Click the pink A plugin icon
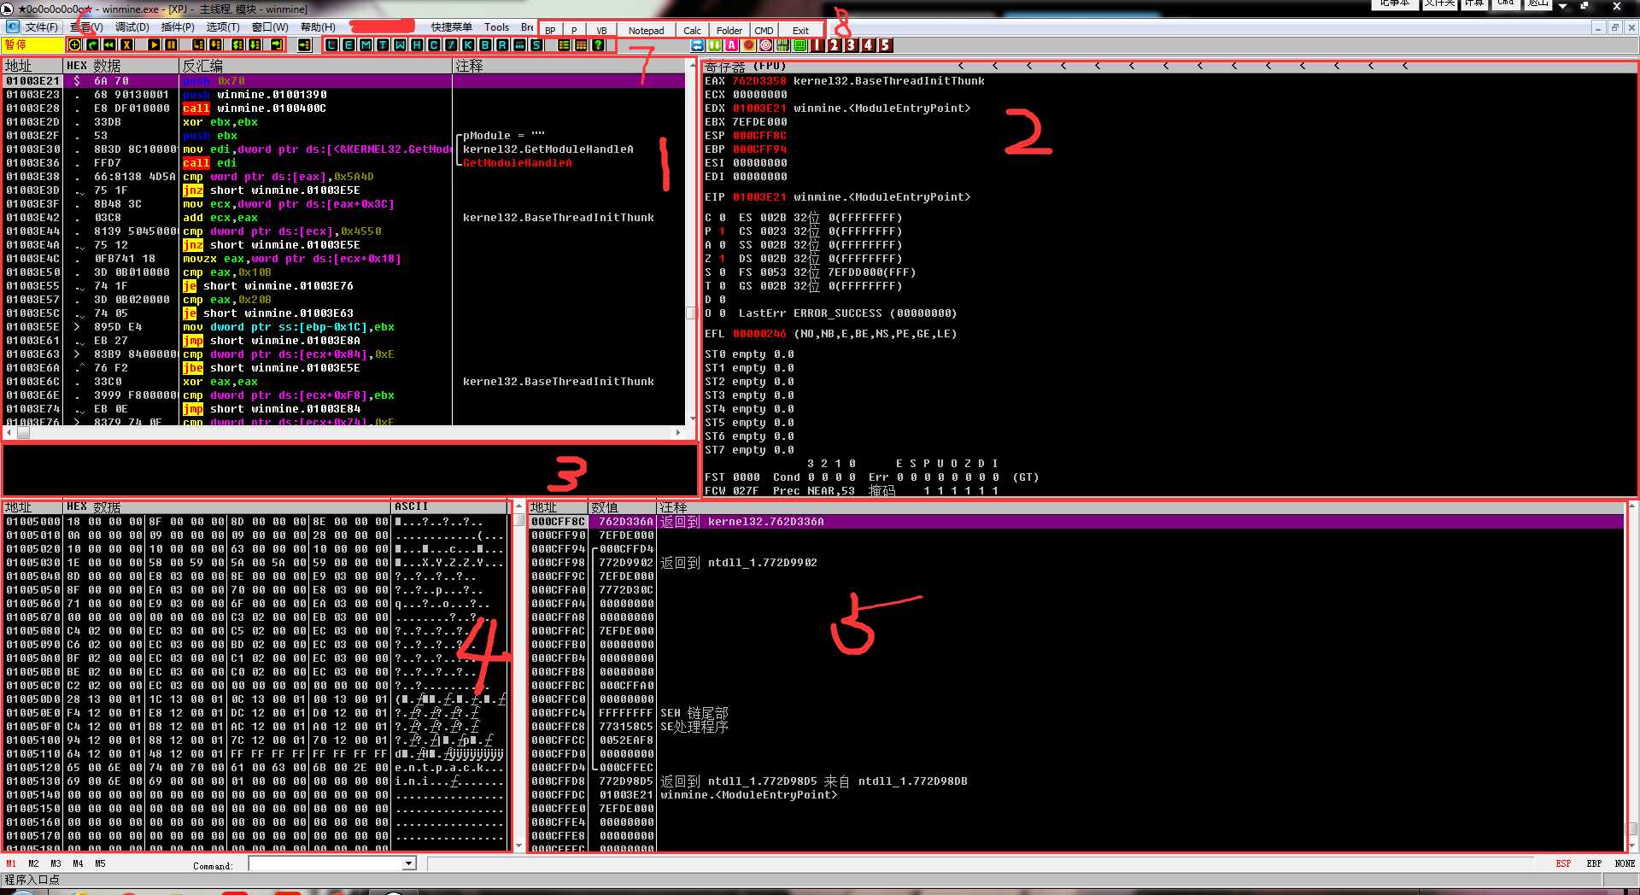This screenshot has width=1640, height=895. click(x=731, y=45)
